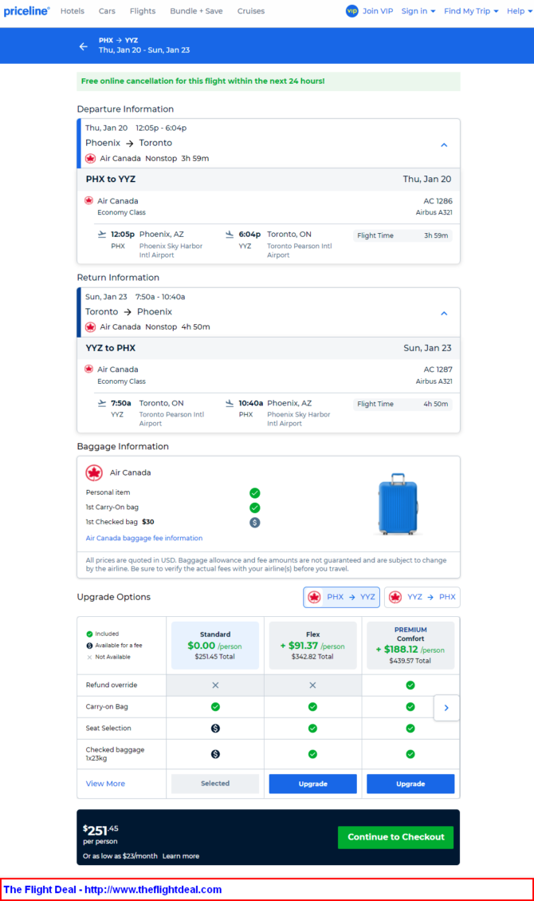
Task: Switch to PHX → YYZ upgrade tab
Action: click(x=341, y=597)
